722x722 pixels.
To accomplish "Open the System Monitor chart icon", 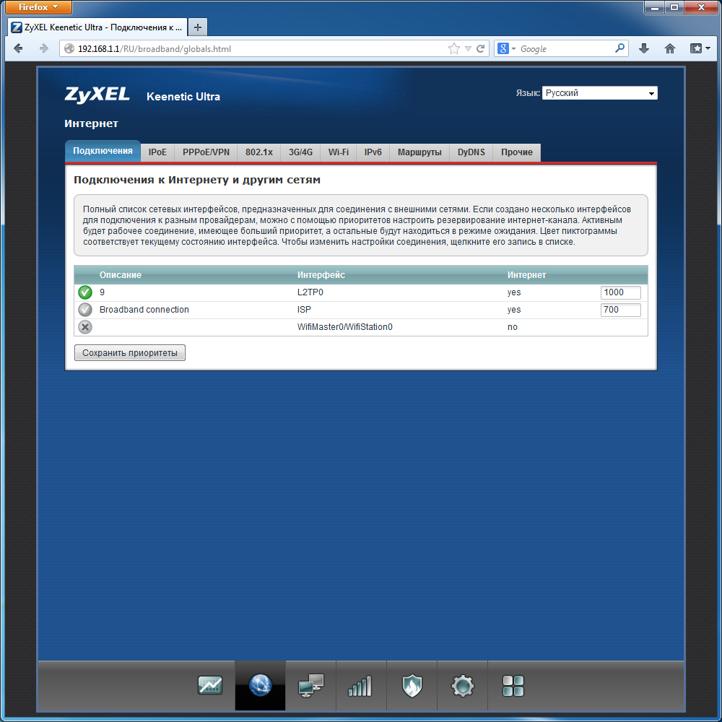I will [210, 685].
